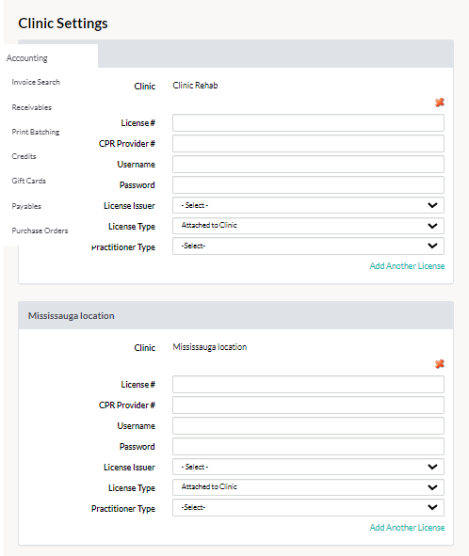This screenshot has width=469, height=556.
Task: Go to Receivables menu item
Action: 32,107
